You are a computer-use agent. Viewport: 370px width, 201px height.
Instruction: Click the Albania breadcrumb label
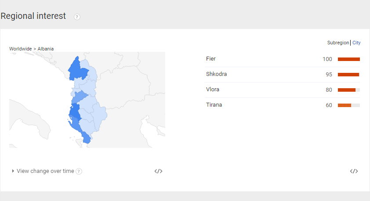pos(46,49)
